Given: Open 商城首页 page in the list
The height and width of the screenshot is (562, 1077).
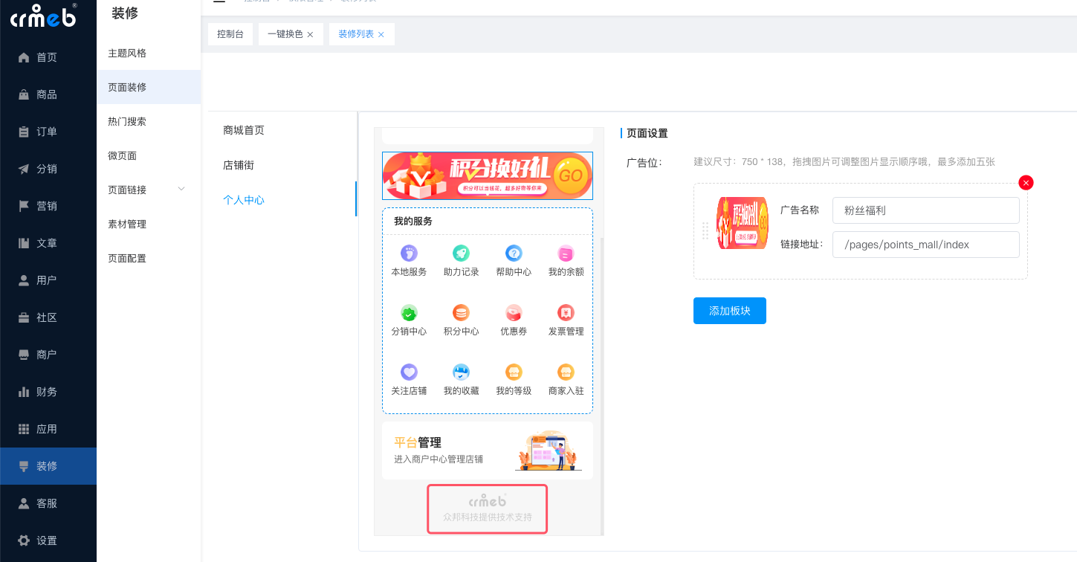Looking at the screenshot, I should [x=244, y=130].
